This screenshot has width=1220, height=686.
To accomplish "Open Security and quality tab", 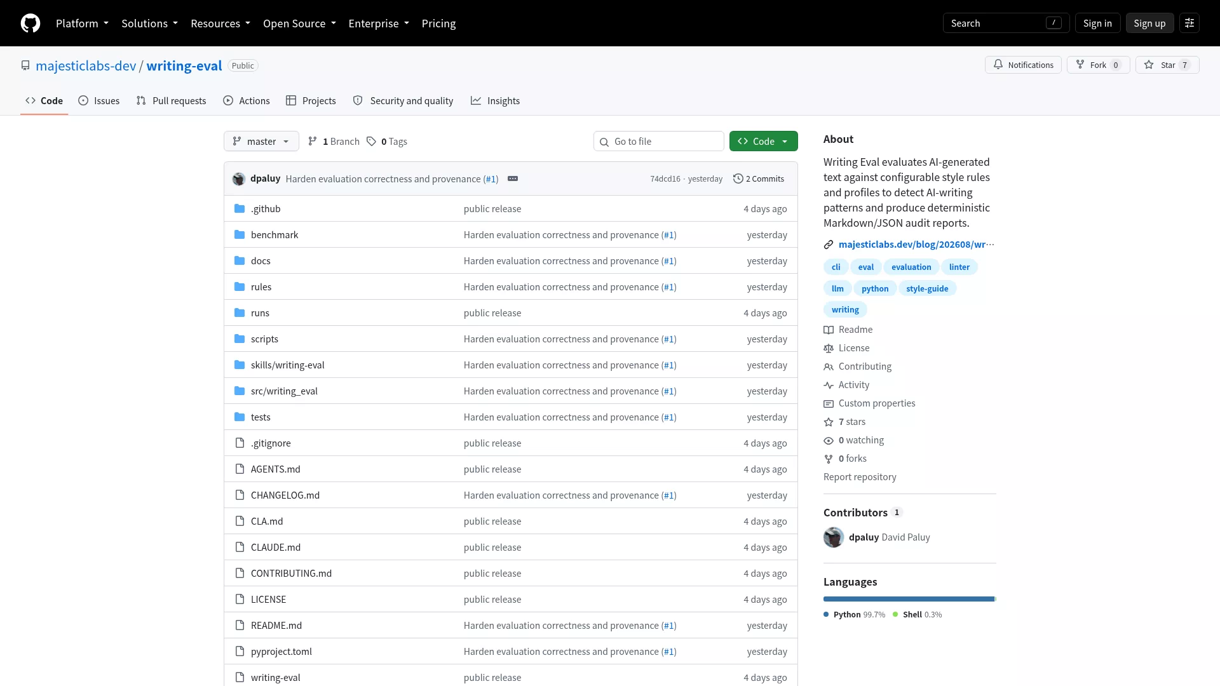I will coord(403,101).
